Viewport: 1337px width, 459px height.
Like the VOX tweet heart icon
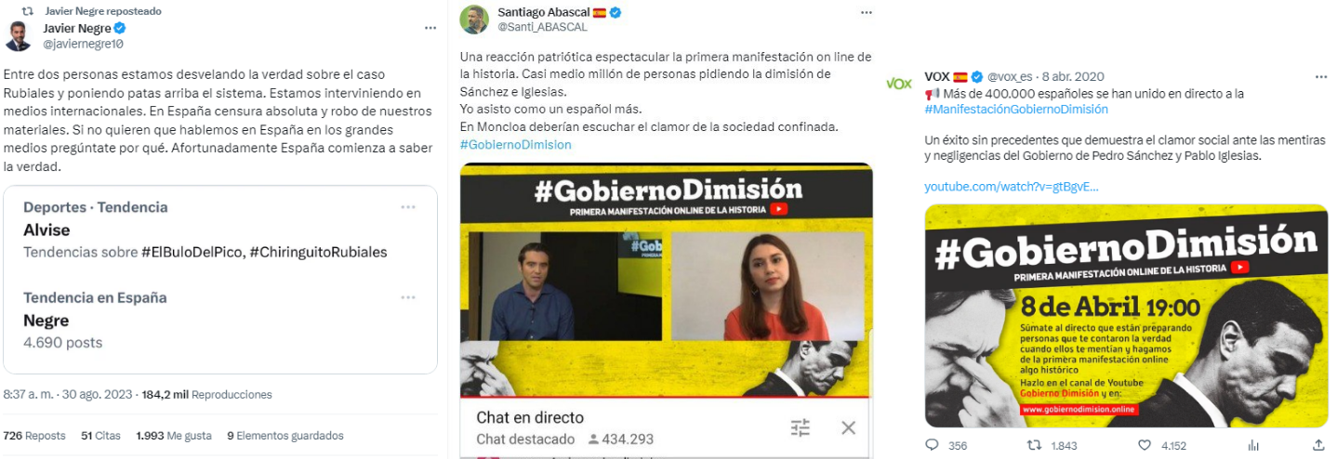click(1145, 445)
